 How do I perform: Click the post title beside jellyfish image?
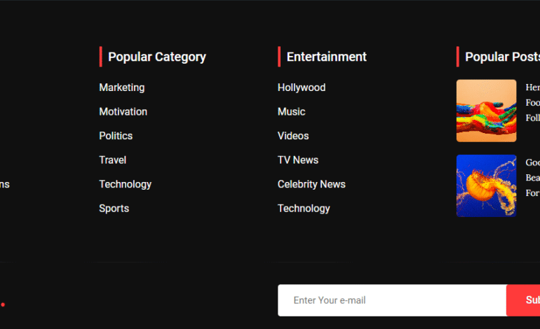pyautogui.click(x=532, y=178)
